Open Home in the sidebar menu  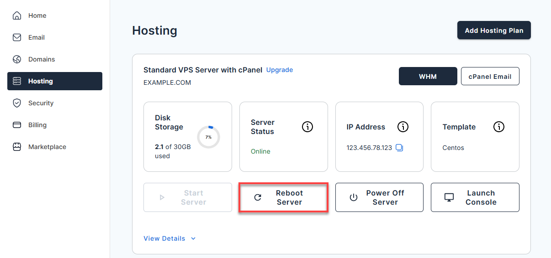(x=55, y=15)
